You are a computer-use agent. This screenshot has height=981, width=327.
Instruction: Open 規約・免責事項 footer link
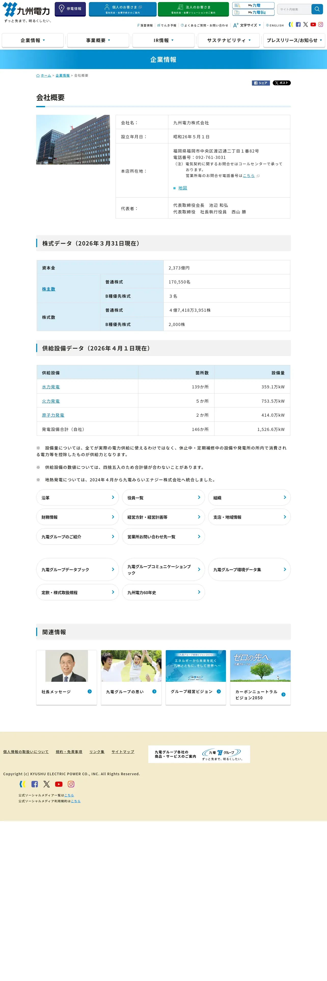tap(69, 752)
